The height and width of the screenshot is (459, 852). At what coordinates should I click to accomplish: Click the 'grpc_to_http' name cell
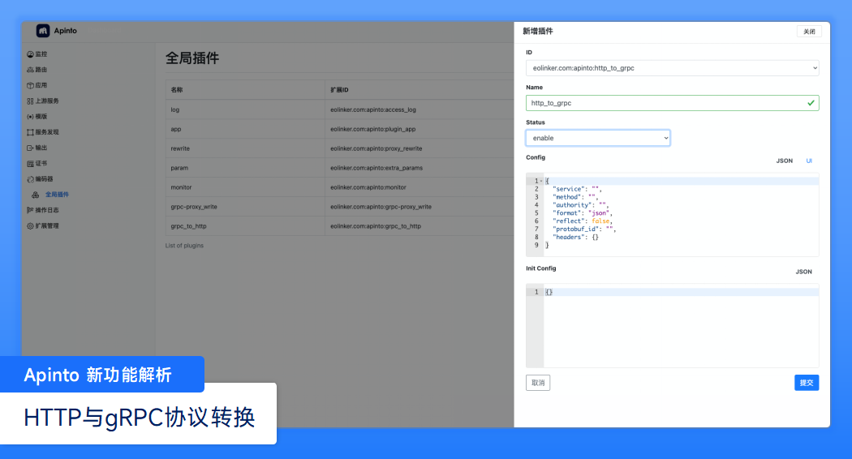pyautogui.click(x=245, y=226)
